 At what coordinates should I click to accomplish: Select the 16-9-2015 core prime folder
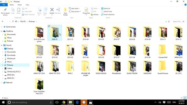click(x=39, y=34)
